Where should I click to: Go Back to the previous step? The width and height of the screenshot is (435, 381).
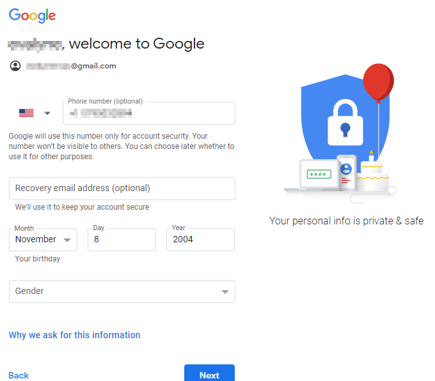click(x=19, y=375)
